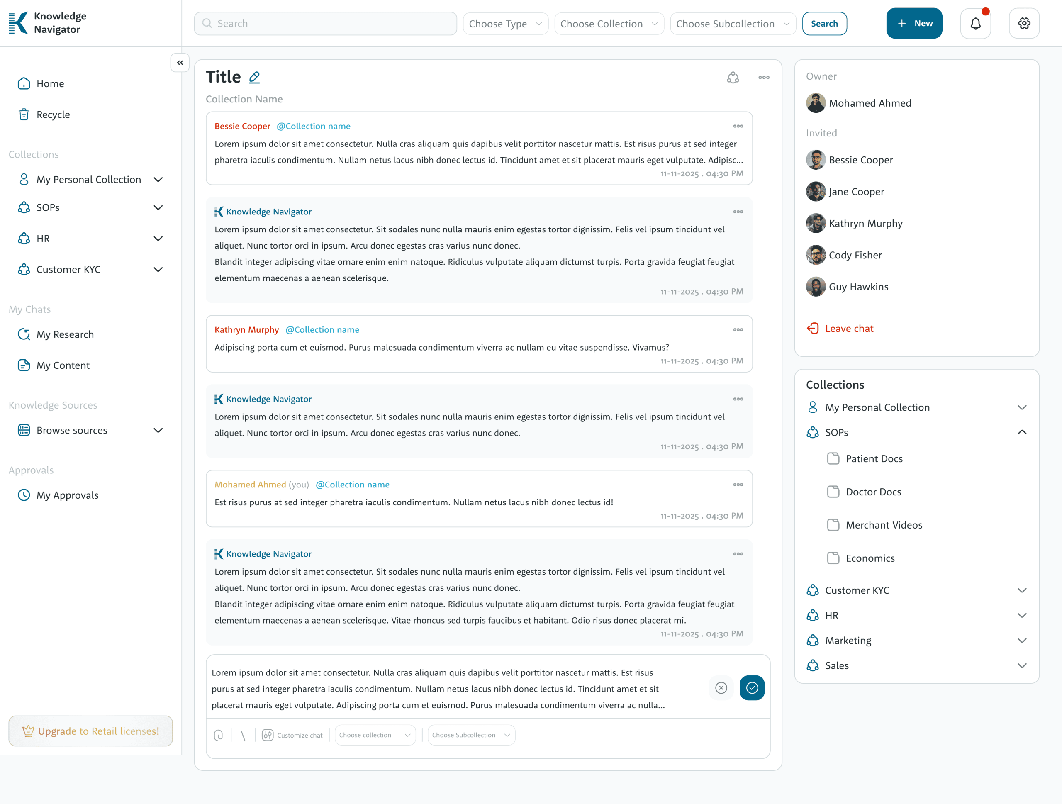Viewport: 1062px width, 804px height.
Task: Open options menu on Bessie Cooper's message
Action: [738, 126]
